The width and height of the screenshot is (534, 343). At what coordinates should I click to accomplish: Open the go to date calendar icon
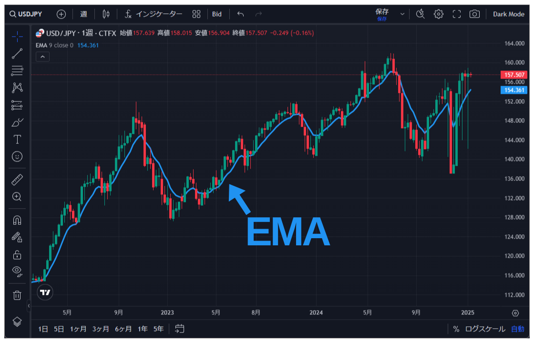point(179,329)
